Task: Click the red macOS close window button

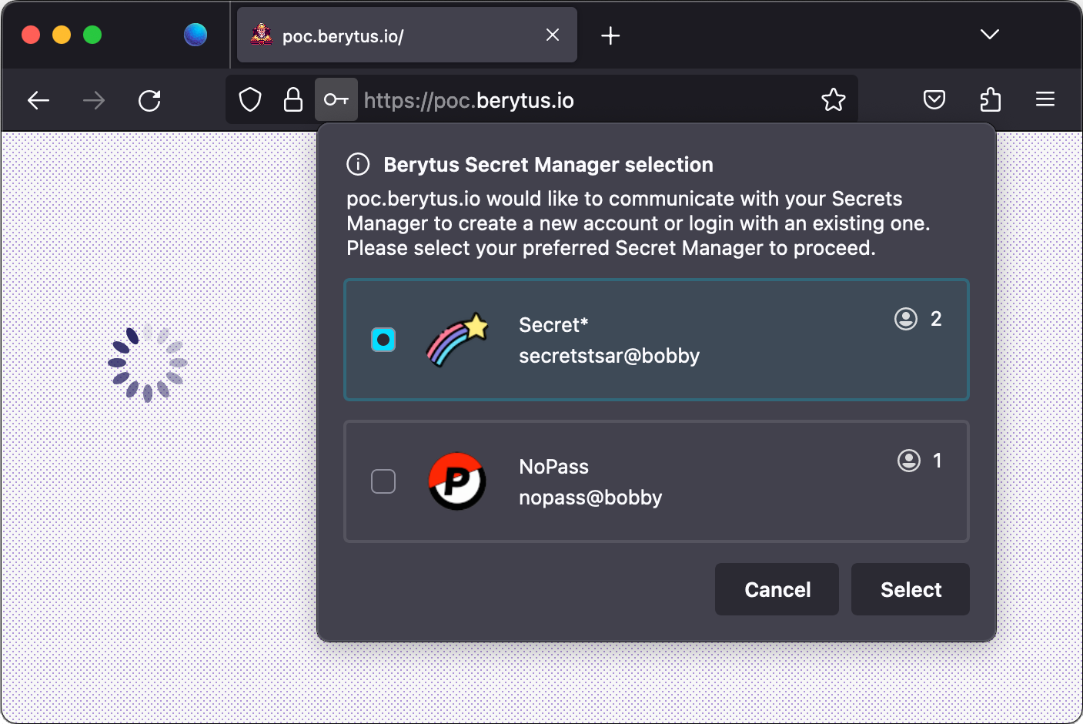Action: click(31, 35)
